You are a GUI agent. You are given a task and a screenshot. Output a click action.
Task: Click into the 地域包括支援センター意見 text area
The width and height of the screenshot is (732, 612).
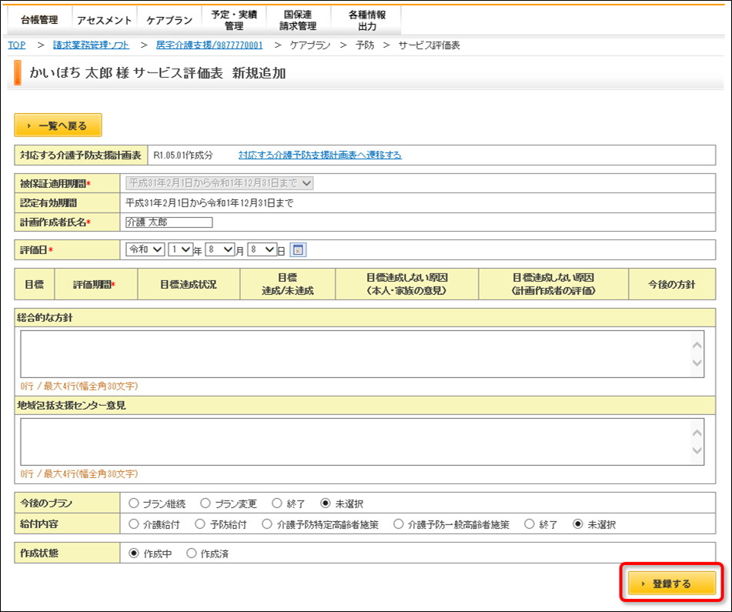(x=363, y=442)
